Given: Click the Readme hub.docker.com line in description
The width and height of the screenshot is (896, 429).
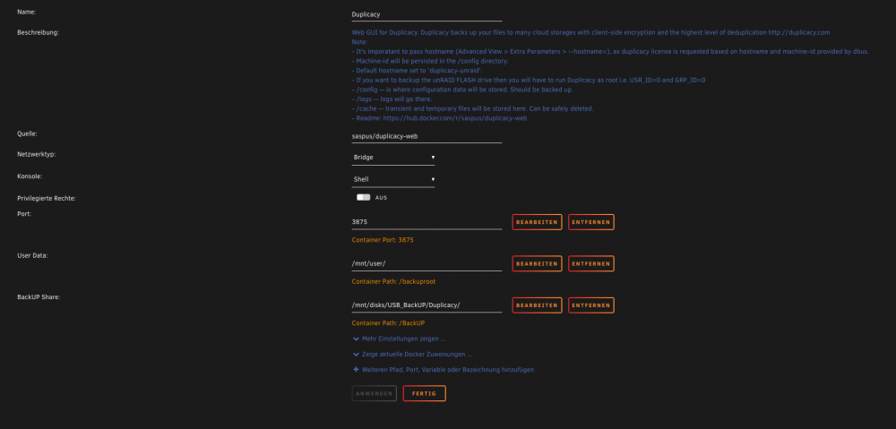Looking at the screenshot, I should 439,118.
